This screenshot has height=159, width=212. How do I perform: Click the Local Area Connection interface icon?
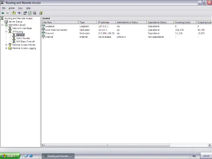43,30
